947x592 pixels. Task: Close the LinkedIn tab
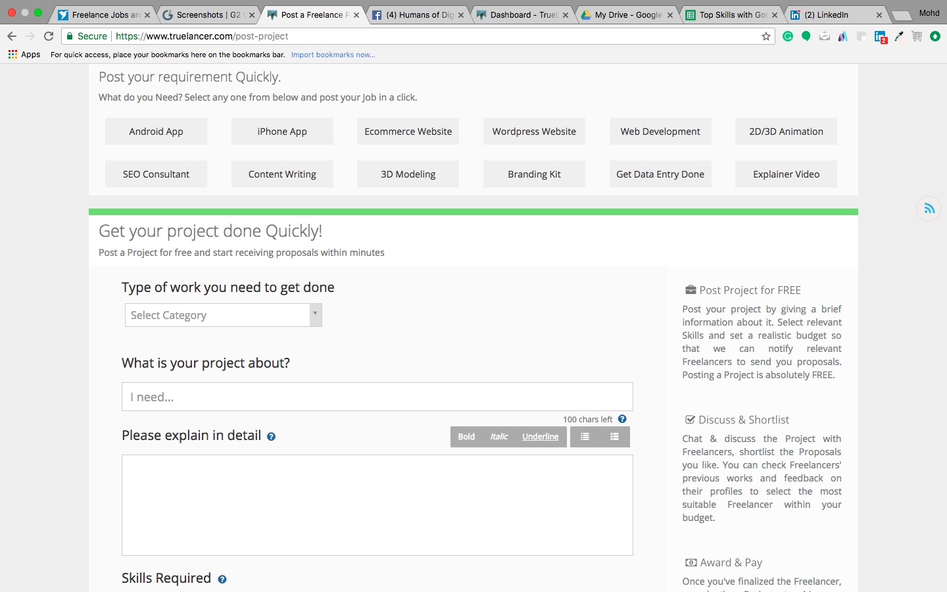tap(879, 15)
